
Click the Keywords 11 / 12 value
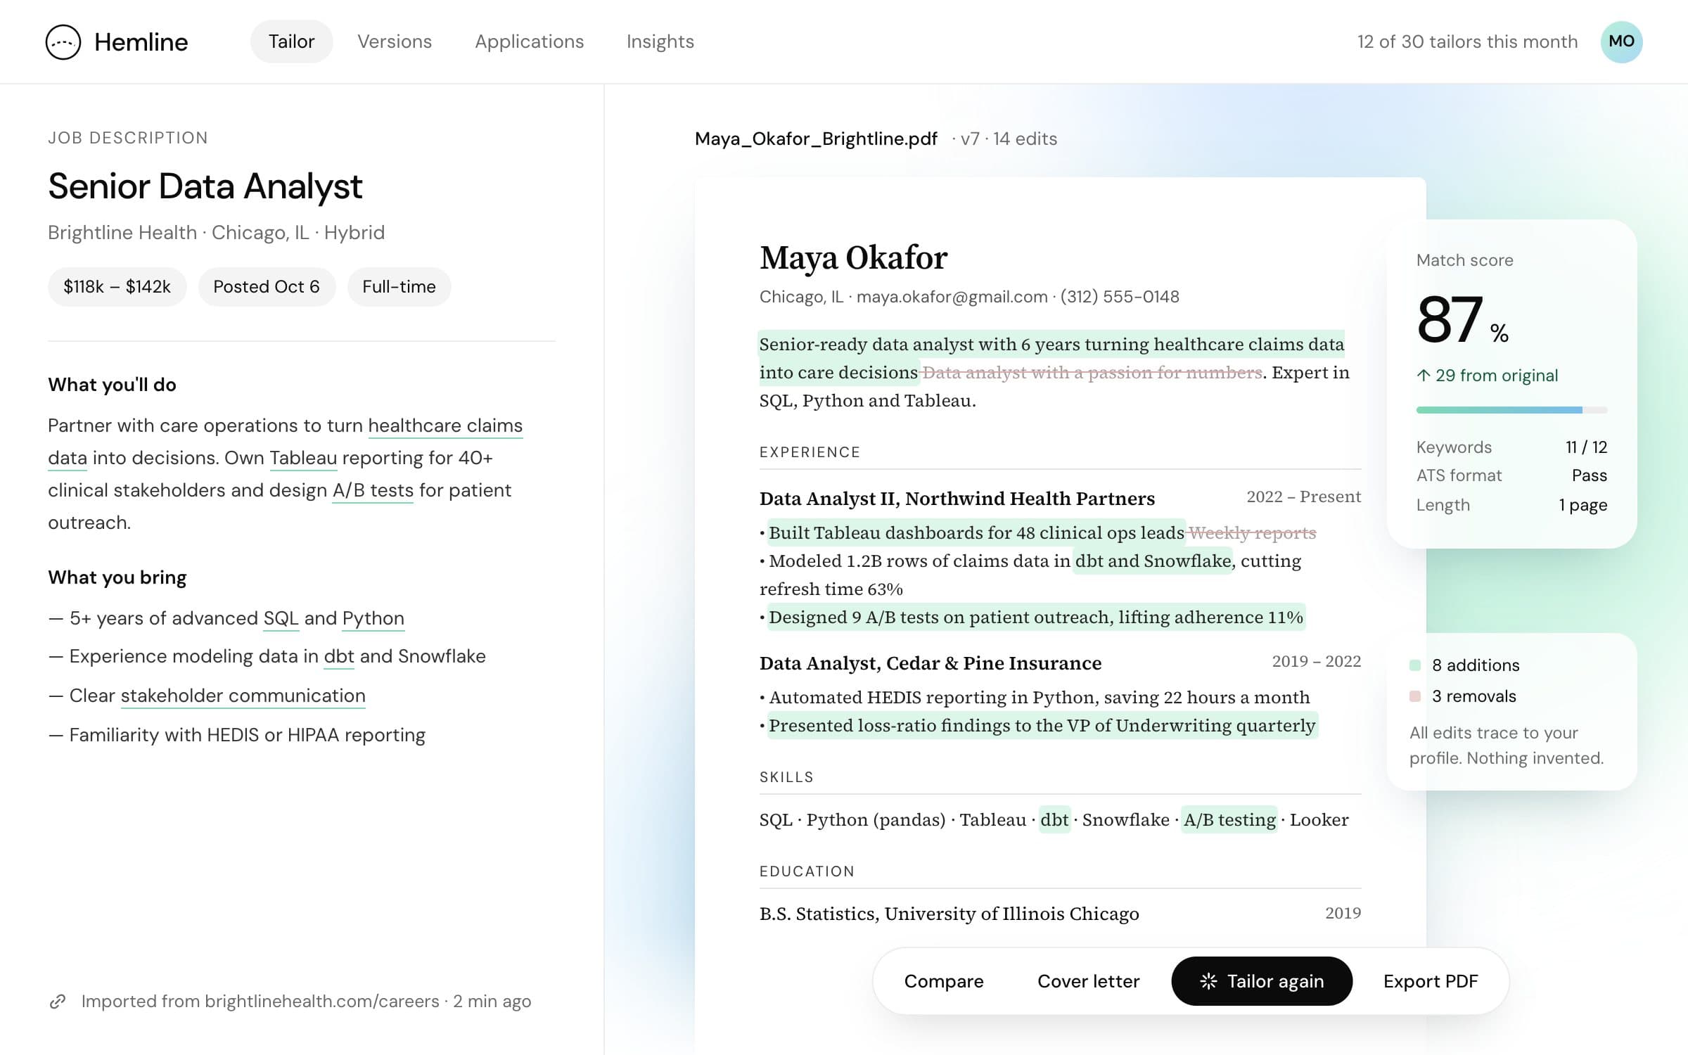click(1586, 447)
